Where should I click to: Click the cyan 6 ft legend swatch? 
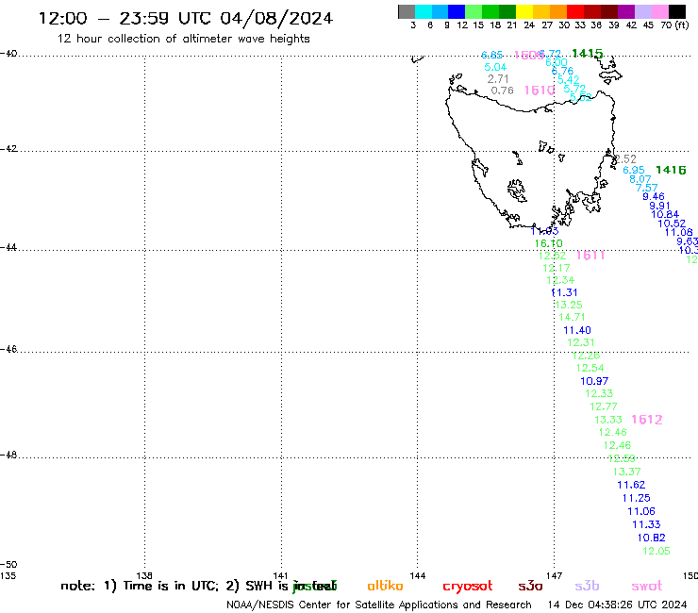point(423,11)
